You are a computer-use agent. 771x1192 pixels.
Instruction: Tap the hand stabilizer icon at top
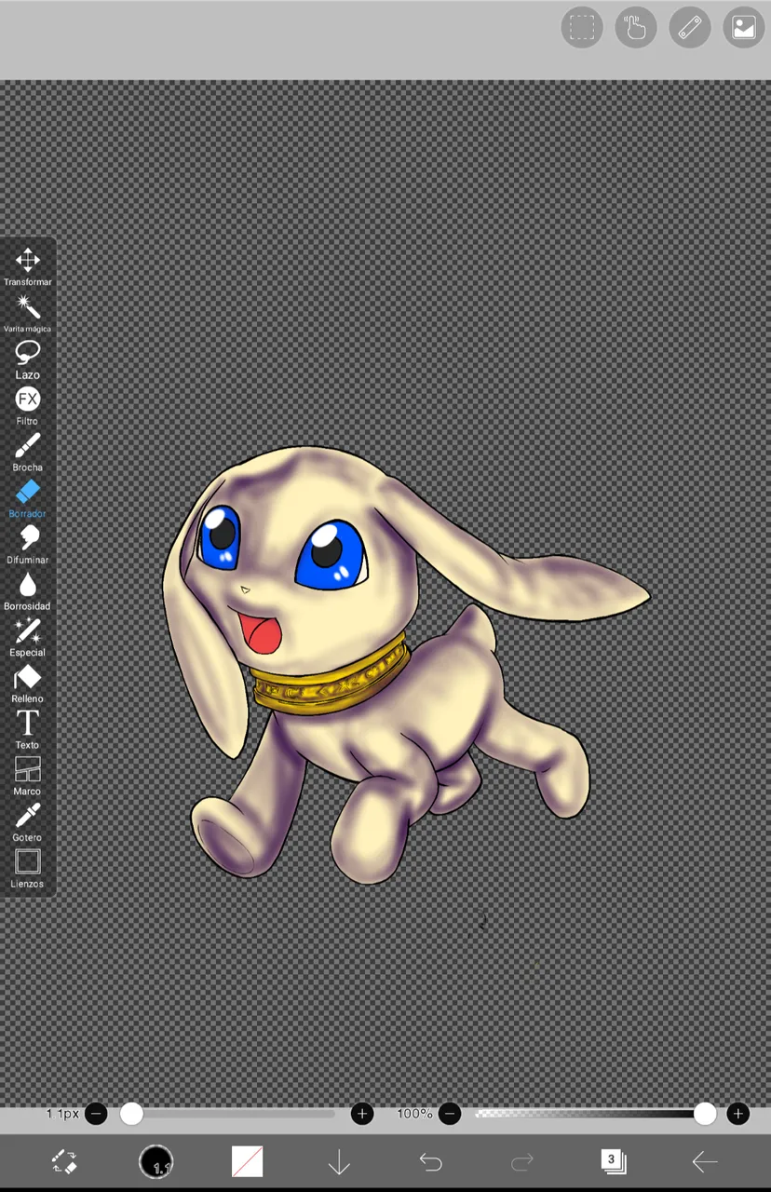[636, 27]
